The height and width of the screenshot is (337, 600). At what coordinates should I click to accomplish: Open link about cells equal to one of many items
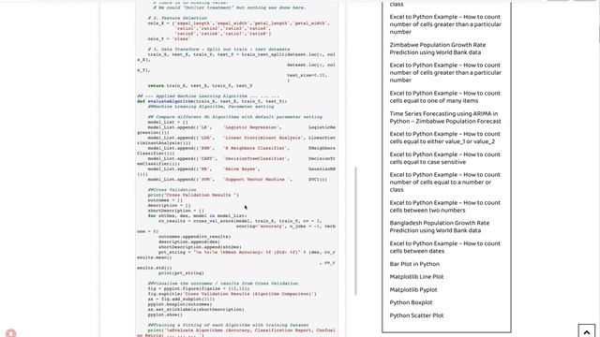tap(445, 97)
